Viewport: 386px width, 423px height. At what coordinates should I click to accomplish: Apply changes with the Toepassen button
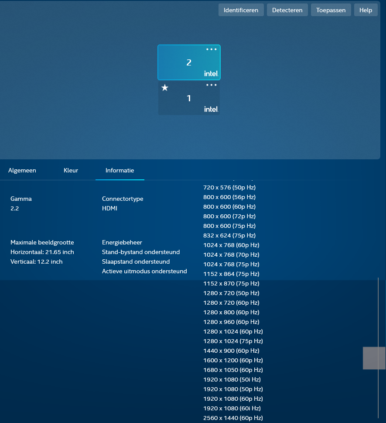pyautogui.click(x=331, y=10)
